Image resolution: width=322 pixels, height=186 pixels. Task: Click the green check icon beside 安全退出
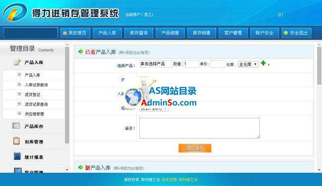pos(286,33)
